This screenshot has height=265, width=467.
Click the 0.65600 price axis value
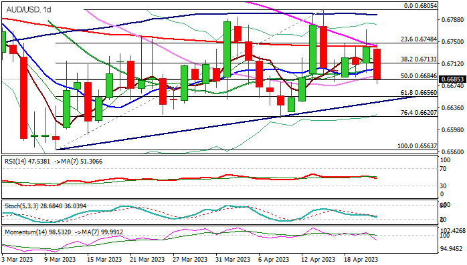[452, 152]
